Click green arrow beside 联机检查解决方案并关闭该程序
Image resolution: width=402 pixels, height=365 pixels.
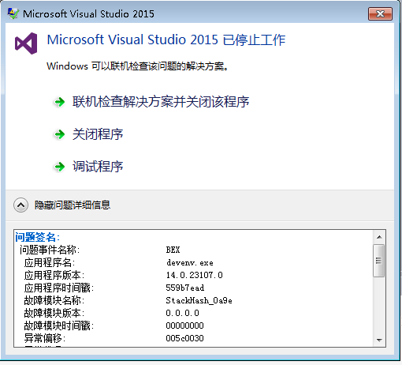click(x=60, y=102)
